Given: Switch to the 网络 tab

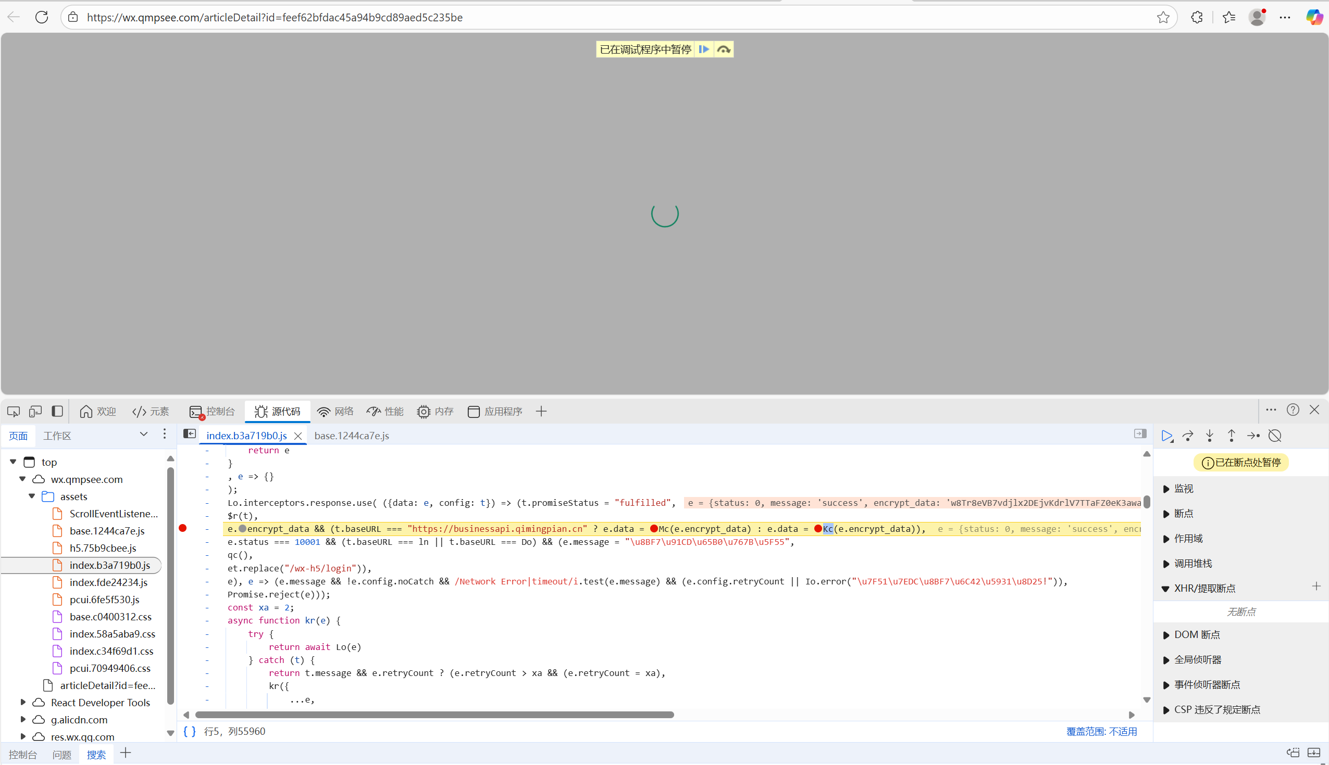Looking at the screenshot, I should (335, 412).
